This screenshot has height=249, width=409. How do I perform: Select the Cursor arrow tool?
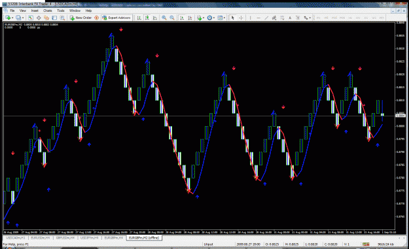click(233, 18)
